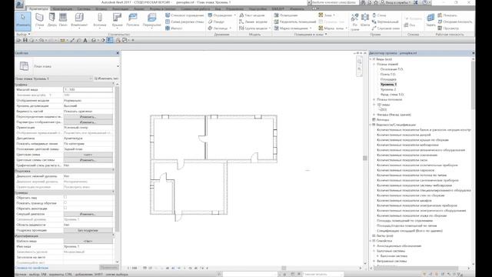The image size is (492, 277).
Task: Switch to the Insert (Вставка) ribbon tab
Action: [x=101, y=8]
